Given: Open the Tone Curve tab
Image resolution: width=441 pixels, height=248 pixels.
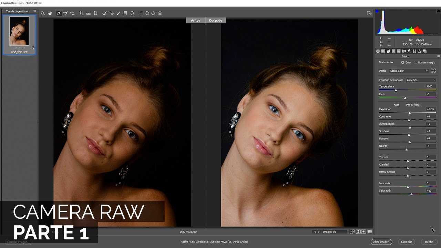Looking at the screenshot, I should tap(383, 51).
